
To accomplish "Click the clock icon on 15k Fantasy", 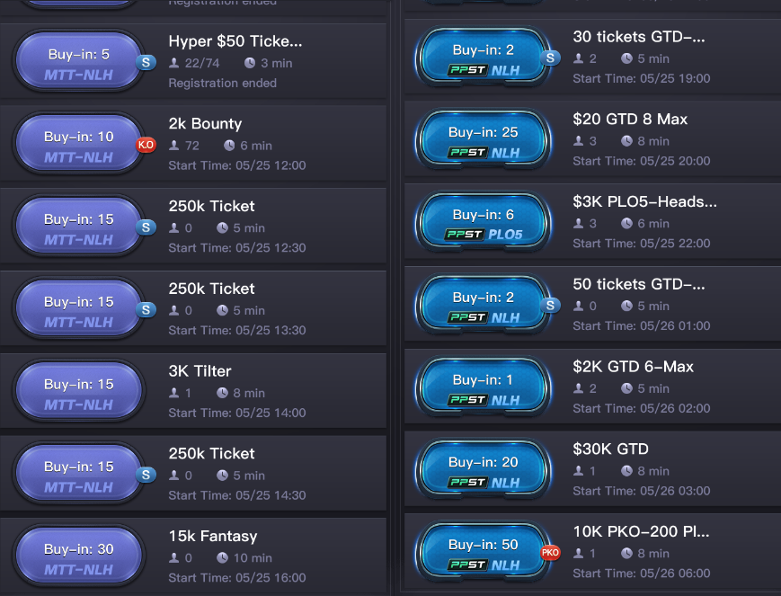I will point(222,558).
